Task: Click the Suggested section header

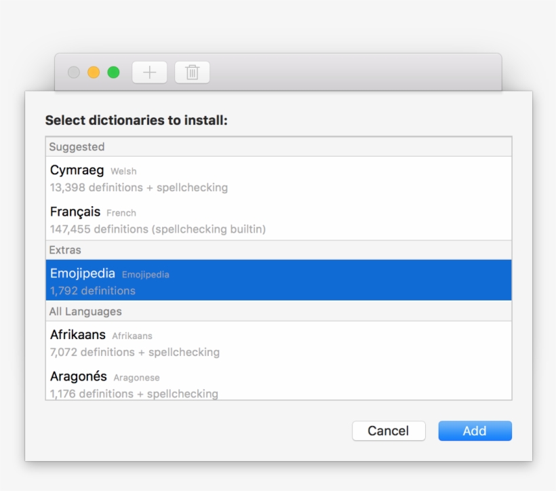Action: coord(279,147)
